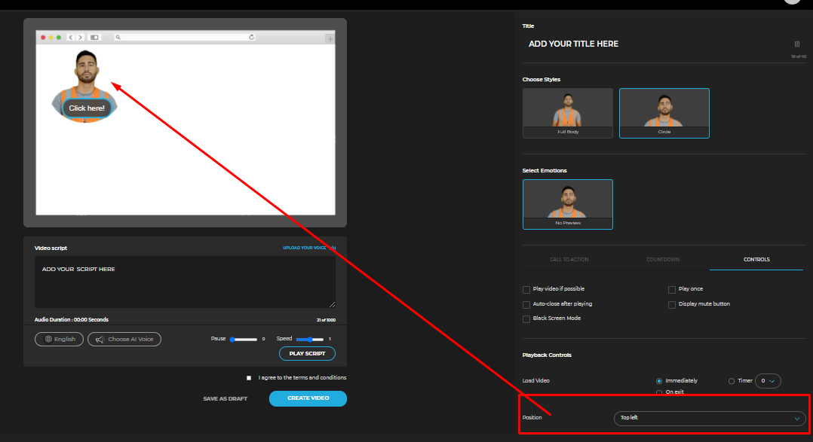
Task: Adjust the Pause slider
Action: [x=244, y=340]
